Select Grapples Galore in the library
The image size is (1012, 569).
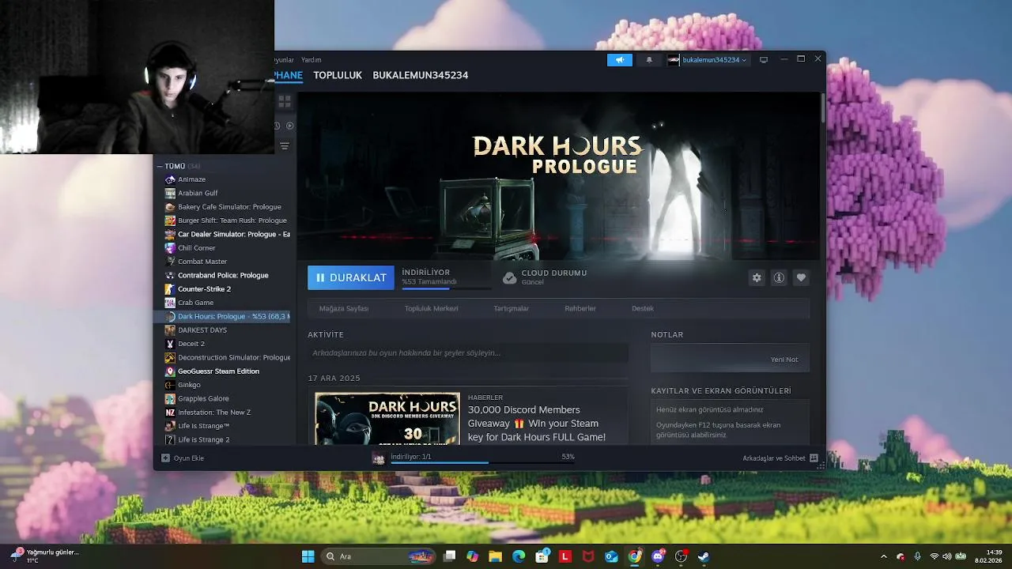(203, 398)
